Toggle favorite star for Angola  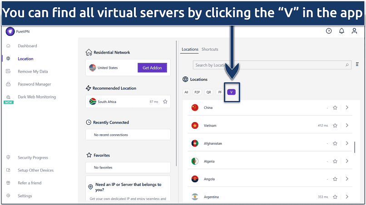[x=335, y=179]
